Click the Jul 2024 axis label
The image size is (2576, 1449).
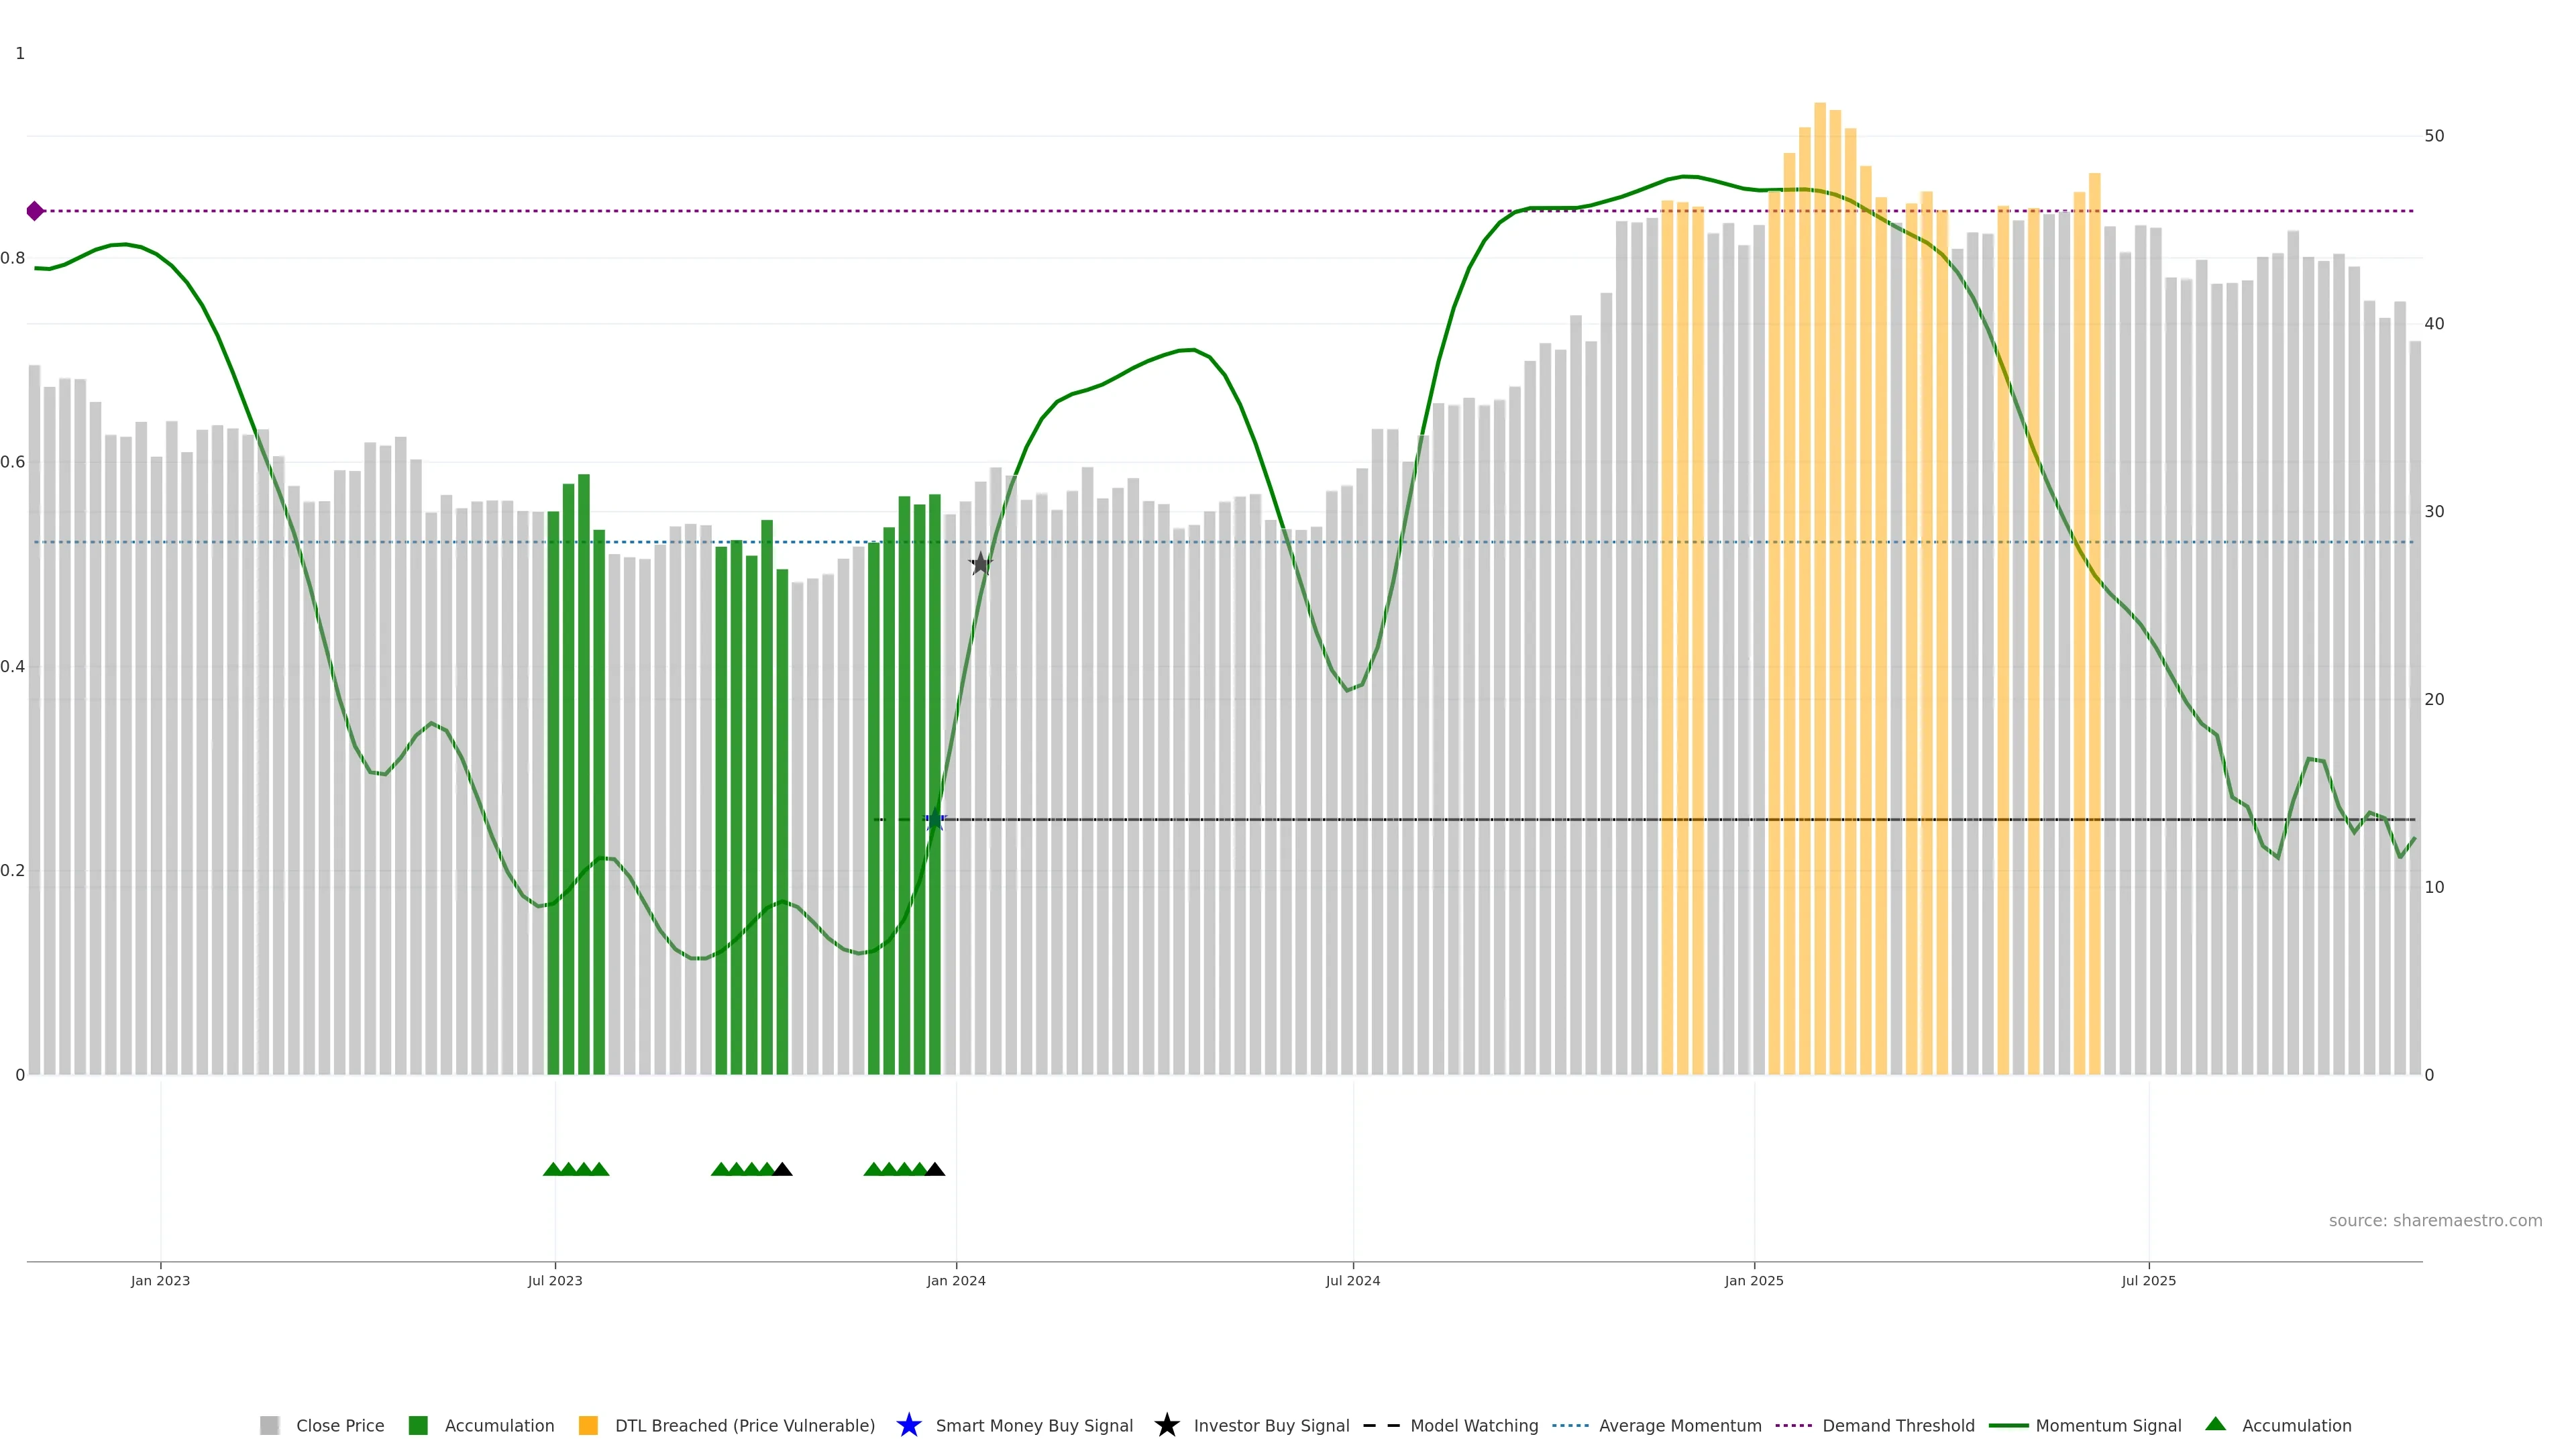(x=1352, y=1281)
